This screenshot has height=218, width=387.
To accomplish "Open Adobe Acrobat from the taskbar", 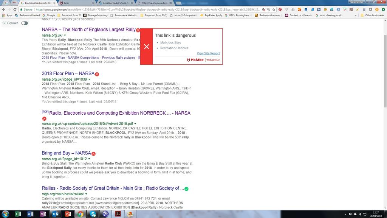I will pyautogui.click(x=118, y=214).
